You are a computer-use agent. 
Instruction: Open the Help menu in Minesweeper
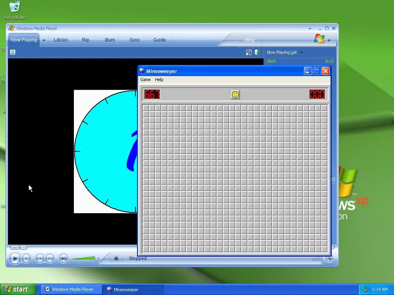pos(159,80)
